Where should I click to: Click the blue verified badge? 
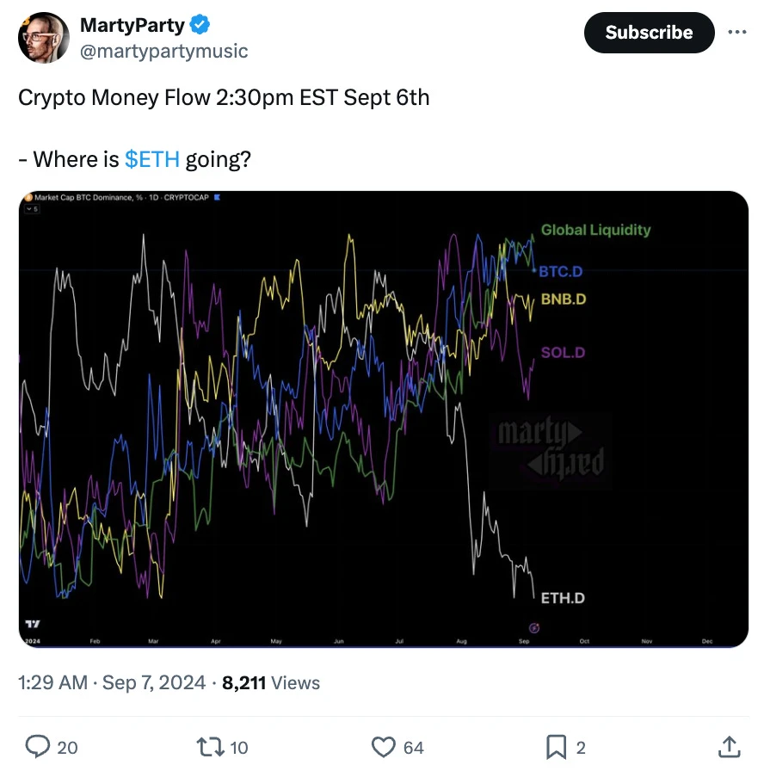click(200, 25)
